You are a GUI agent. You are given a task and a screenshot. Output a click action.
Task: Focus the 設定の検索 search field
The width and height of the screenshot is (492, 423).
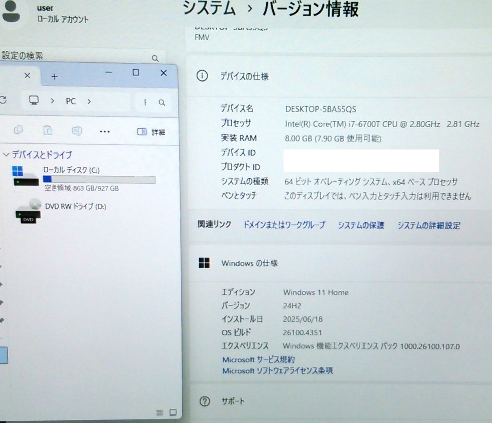coord(83,56)
